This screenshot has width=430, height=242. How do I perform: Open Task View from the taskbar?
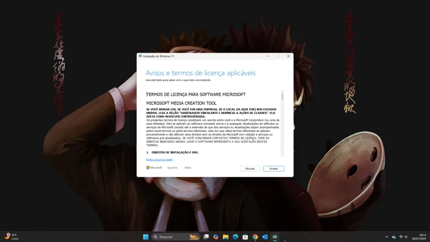click(x=206, y=237)
